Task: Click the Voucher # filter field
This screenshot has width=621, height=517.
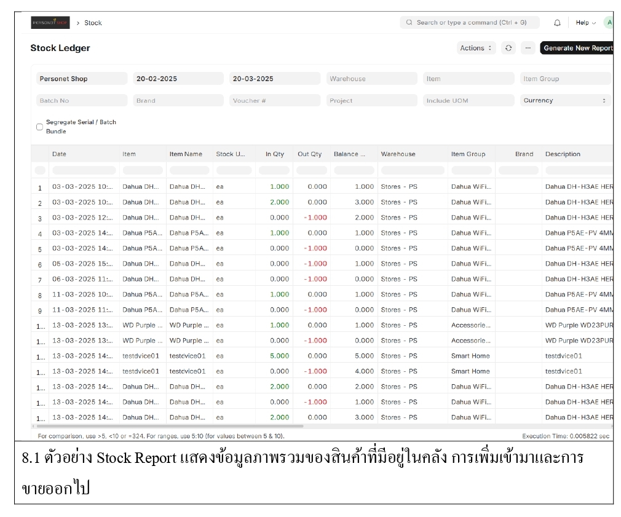Action: [275, 101]
